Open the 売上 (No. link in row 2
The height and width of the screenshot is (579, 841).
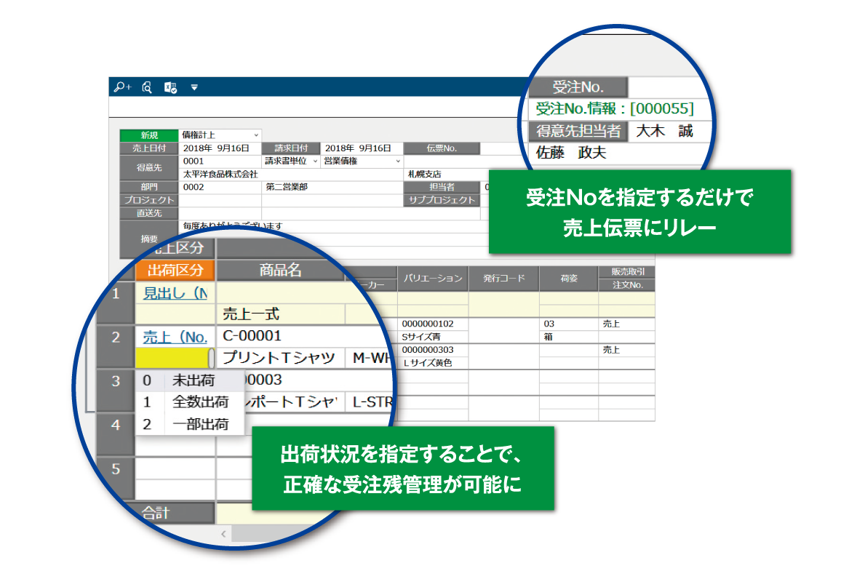click(x=175, y=338)
